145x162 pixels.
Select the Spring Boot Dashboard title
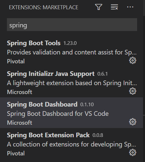(x=42, y=105)
